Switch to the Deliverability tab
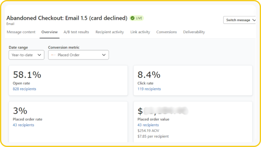Image resolution: width=261 pixels, height=147 pixels. tap(194, 32)
